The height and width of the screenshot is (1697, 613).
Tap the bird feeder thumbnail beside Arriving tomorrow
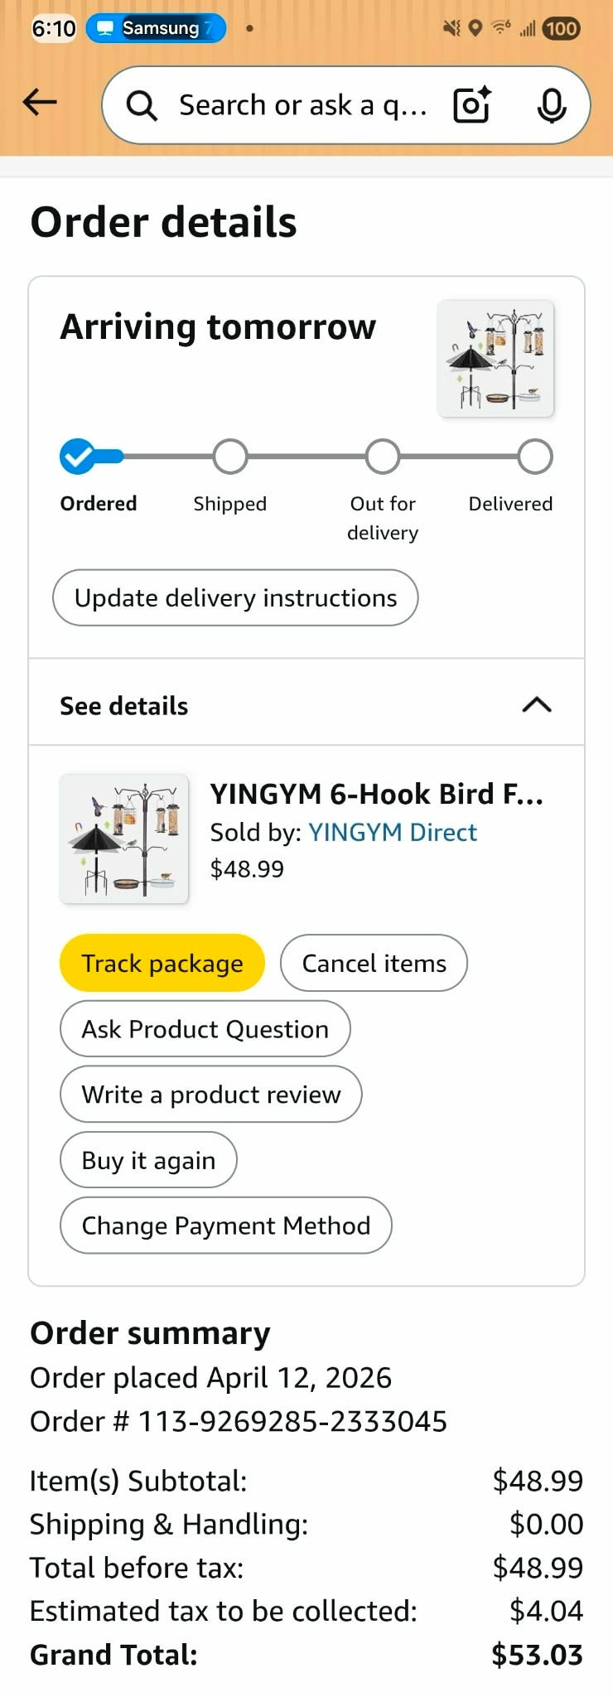pos(495,358)
